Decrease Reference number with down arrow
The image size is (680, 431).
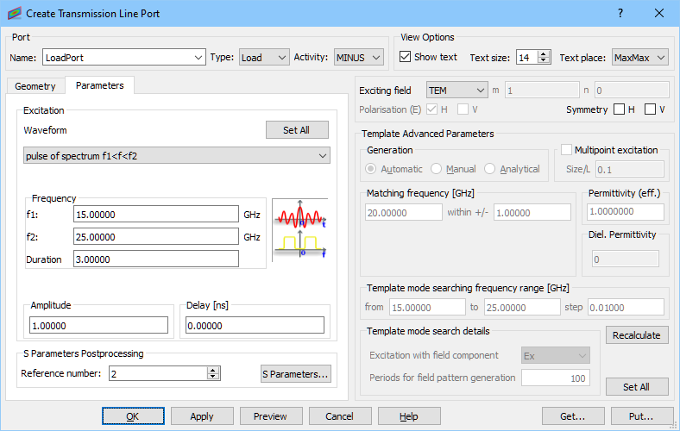[212, 377]
